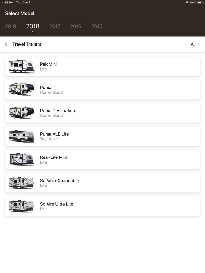Open the Puma Destination trailer picture
The width and height of the screenshot is (205, 273).
21,113
